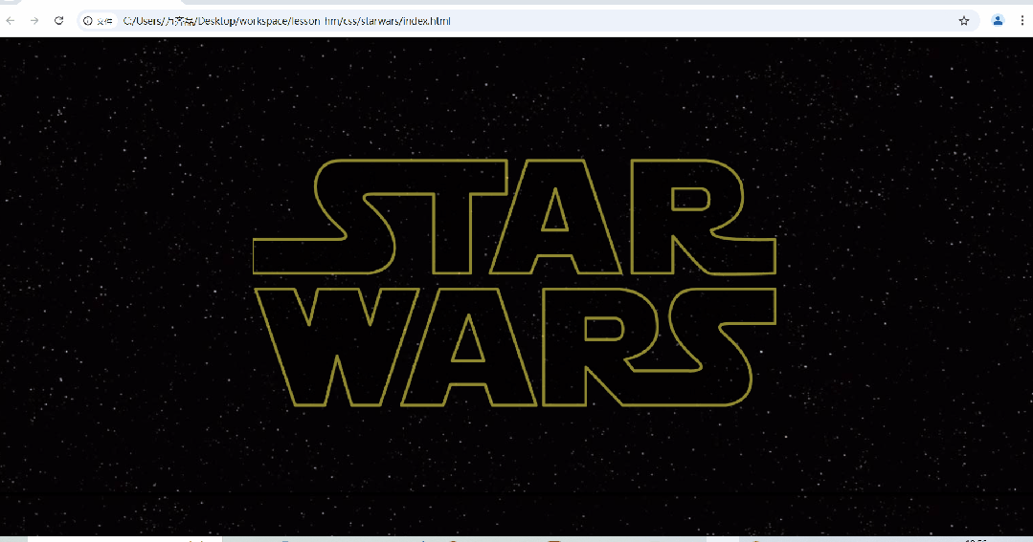
Task: Go back to the previous page
Action: point(11,21)
